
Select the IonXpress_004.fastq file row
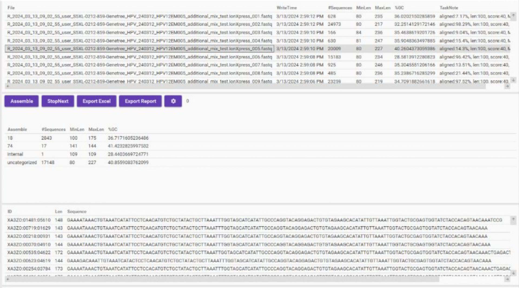[x=257, y=41]
